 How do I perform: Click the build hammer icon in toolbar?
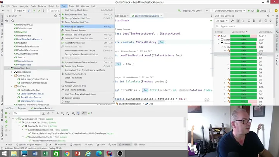[x=179, y=11]
